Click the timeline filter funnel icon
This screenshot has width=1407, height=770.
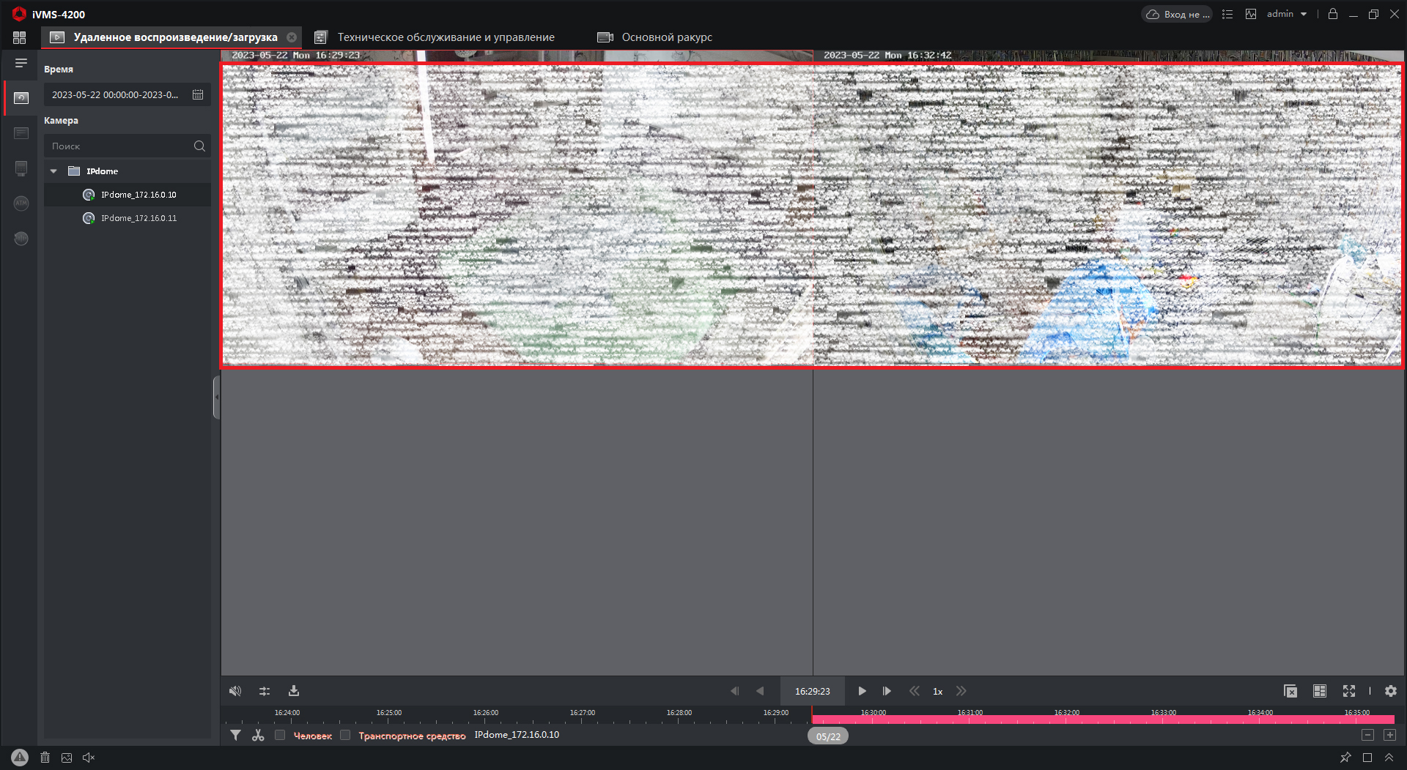click(x=235, y=735)
